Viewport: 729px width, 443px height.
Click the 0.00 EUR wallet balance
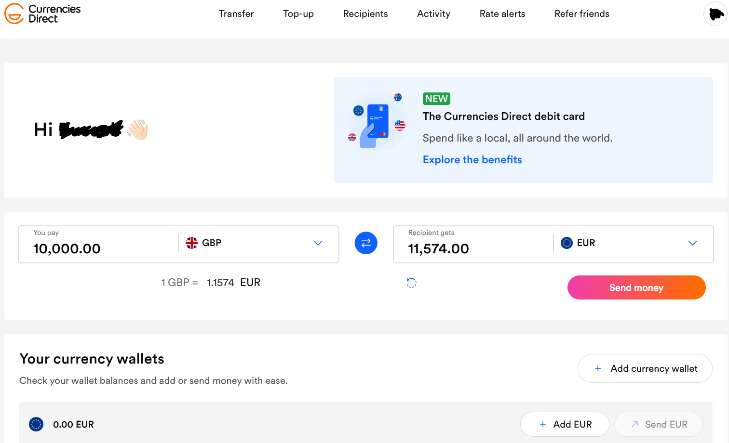73,424
